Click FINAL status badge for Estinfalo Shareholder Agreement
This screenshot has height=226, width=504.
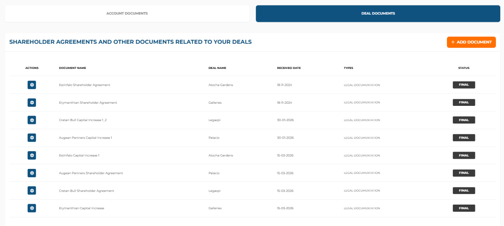pos(464,85)
